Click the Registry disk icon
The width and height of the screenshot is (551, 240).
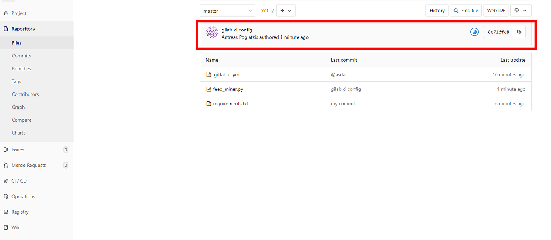click(x=6, y=212)
